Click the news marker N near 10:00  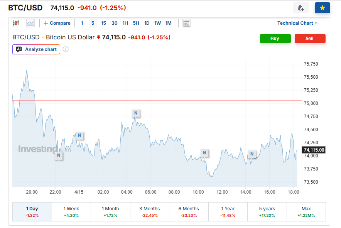tap(204, 153)
